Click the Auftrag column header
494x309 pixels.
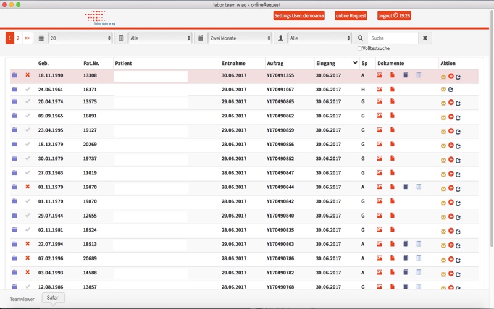coord(275,63)
